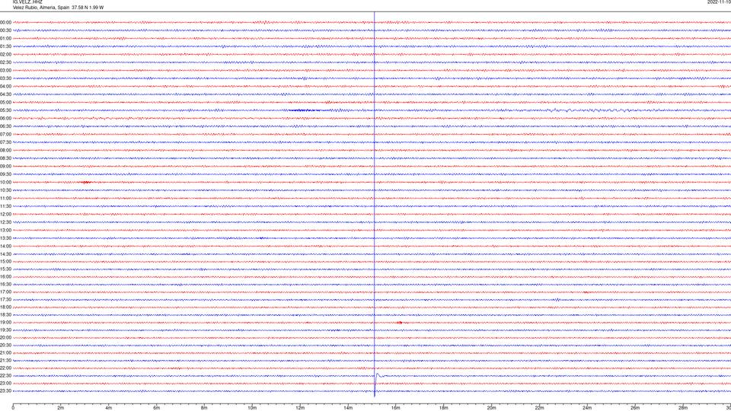Click the 11:00 time label

5,199
